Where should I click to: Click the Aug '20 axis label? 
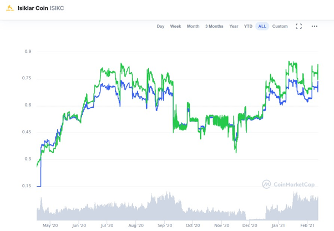click(x=136, y=225)
